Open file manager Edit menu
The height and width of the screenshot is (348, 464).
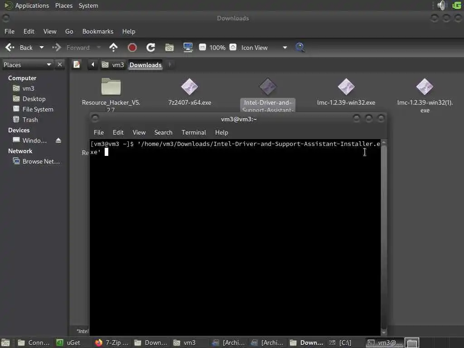tap(29, 31)
